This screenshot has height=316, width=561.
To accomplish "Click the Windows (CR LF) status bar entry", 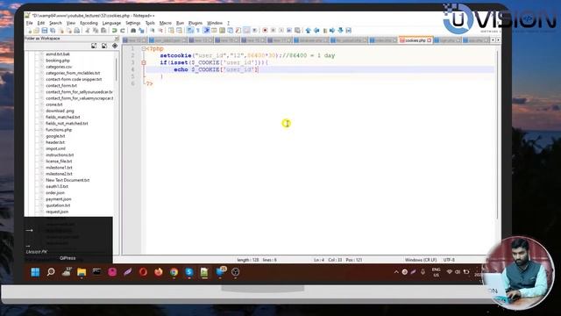I will coord(421,260).
